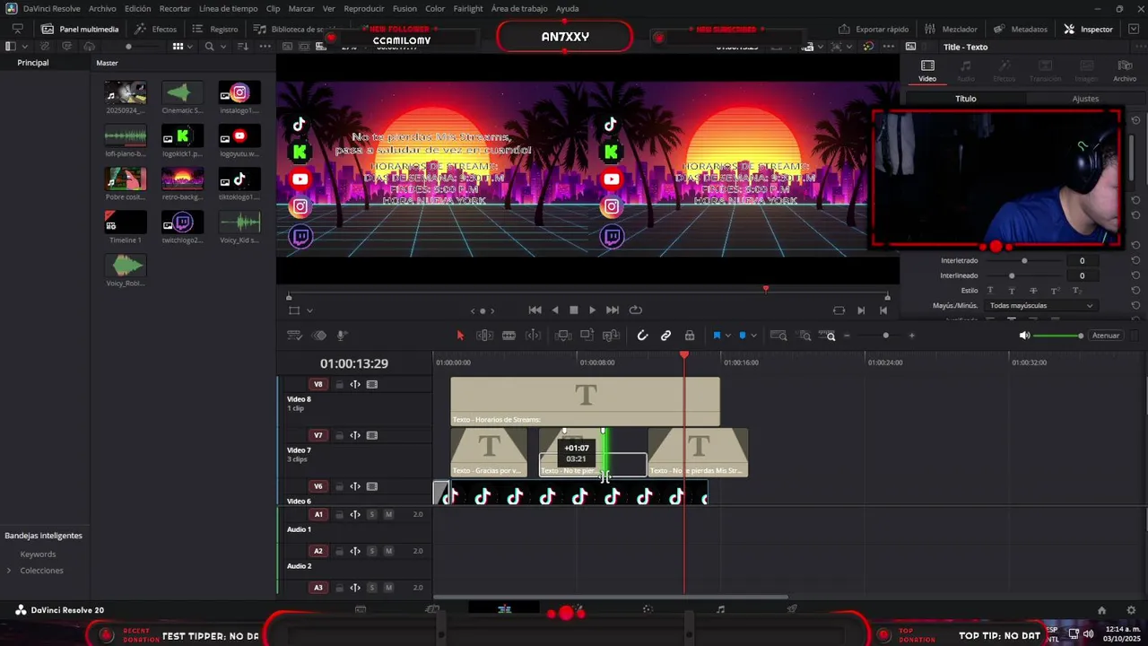The height and width of the screenshot is (646, 1148).
Task: Open the Línea de tiempo menu
Action: (228, 8)
